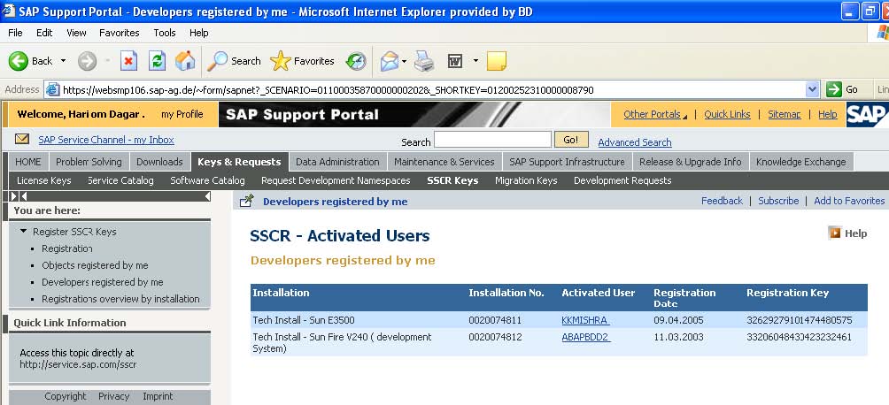Expand the Mail icon dropdown arrow
Image resolution: width=889 pixels, height=405 pixels.
(x=405, y=61)
